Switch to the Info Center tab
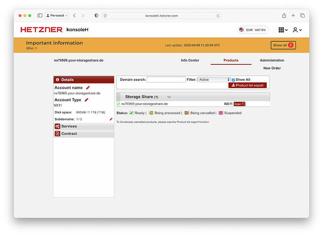This screenshot has width=323, height=236. coord(190,61)
